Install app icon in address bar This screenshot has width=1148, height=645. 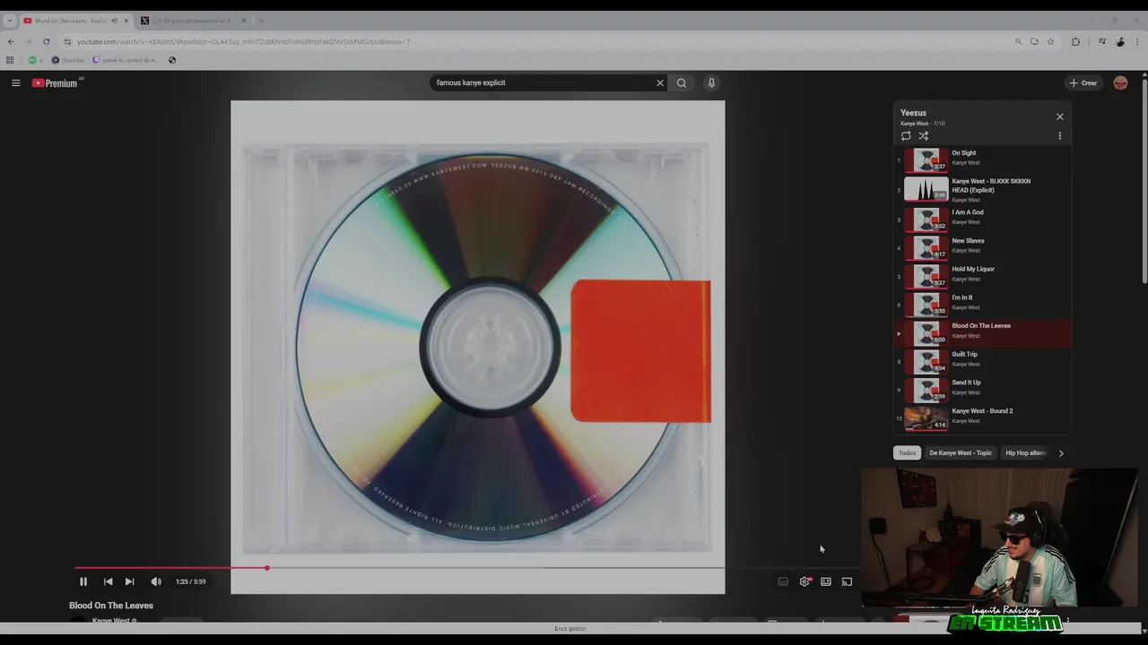pos(1034,41)
